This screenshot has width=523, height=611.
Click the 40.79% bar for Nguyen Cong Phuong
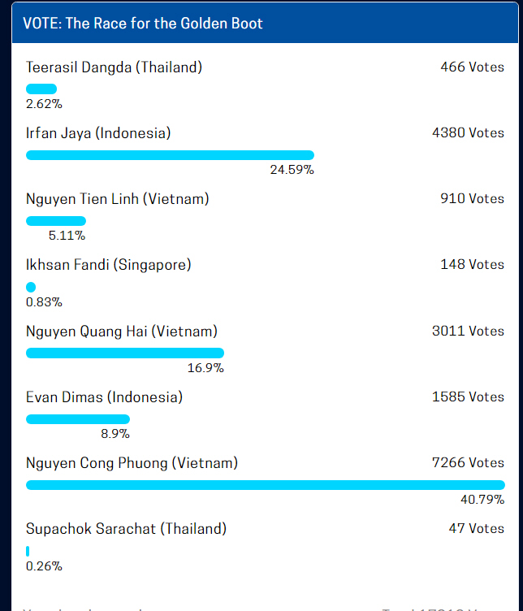266,485
